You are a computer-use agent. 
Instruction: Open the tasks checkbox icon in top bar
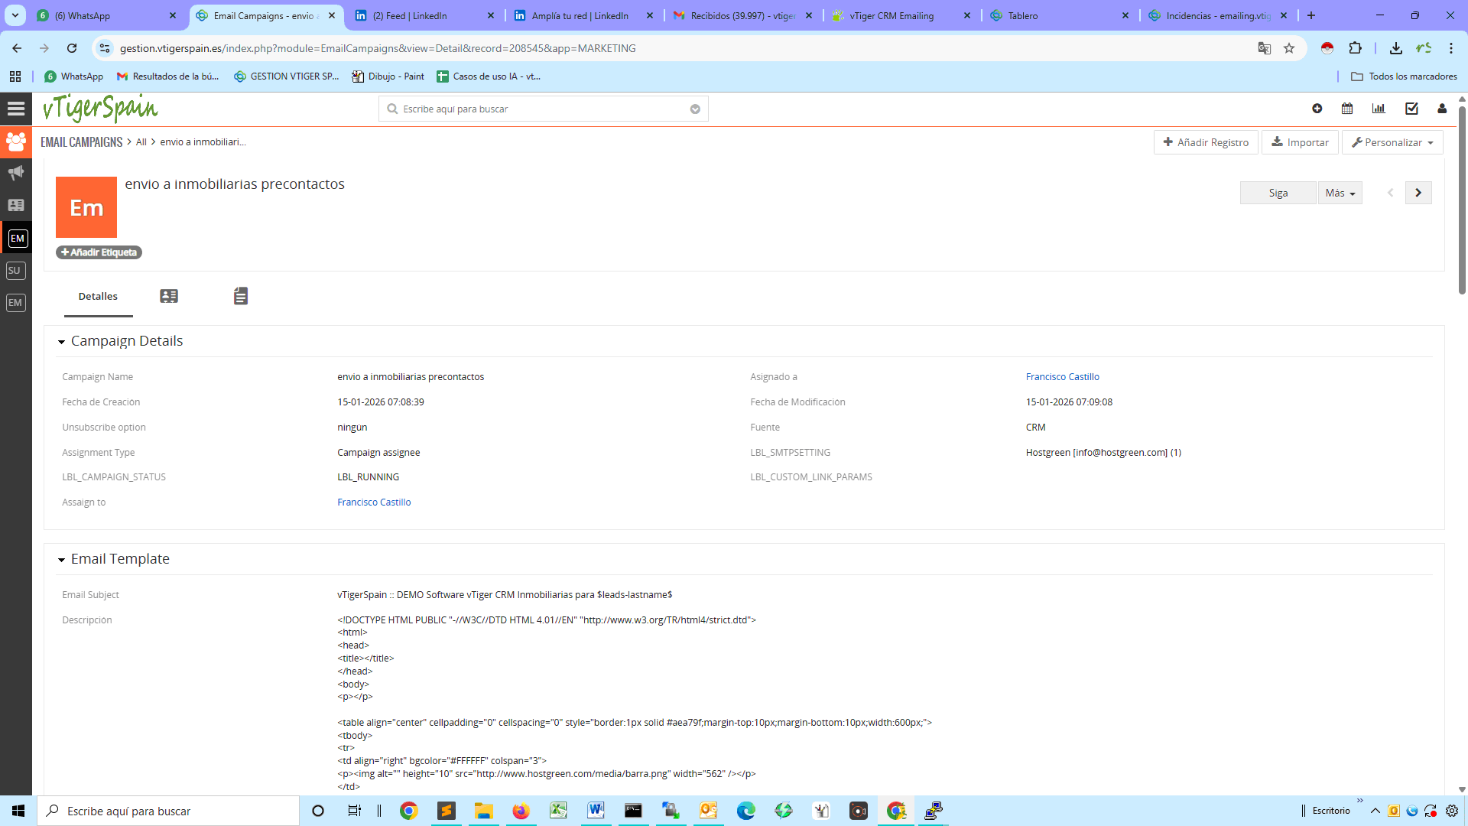point(1411,109)
